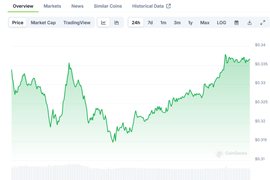
Task: View the Similar Coins tab
Action: (108, 6)
